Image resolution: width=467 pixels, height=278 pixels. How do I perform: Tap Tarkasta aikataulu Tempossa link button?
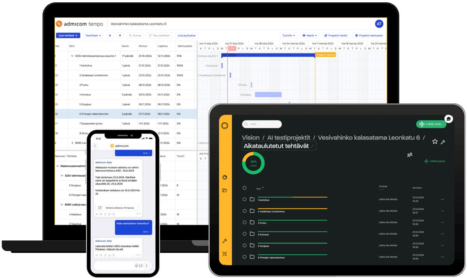pos(118,208)
